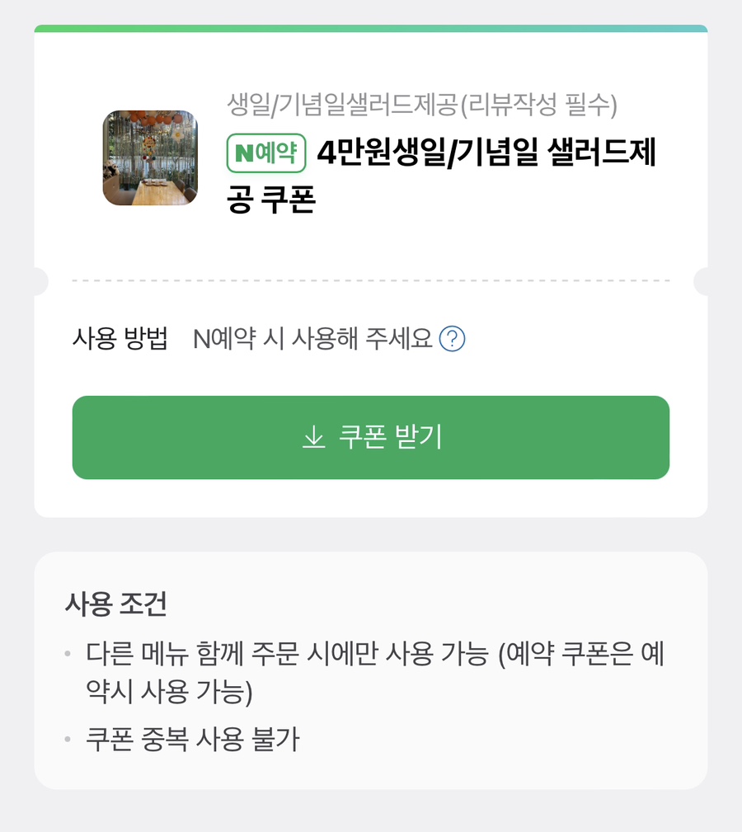Click the right ticket notch cutout

click(702, 281)
